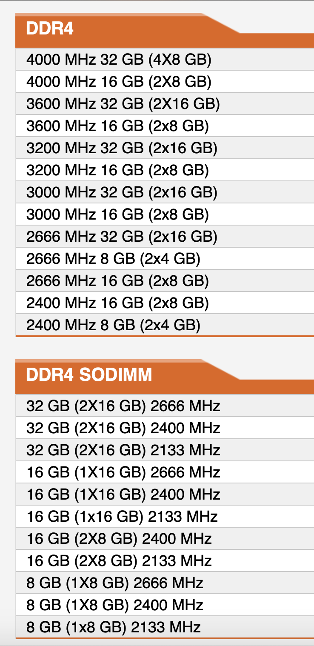Pick SODIMM 8 GB (1x8 GB) 2133 MHz
The width and height of the screenshot is (314, 646).
coord(113,627)
